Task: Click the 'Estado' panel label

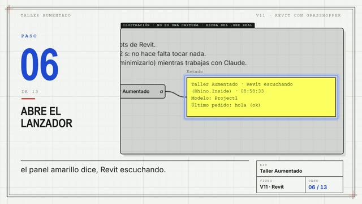Action: pyautogui.click(x=195, y=72)
